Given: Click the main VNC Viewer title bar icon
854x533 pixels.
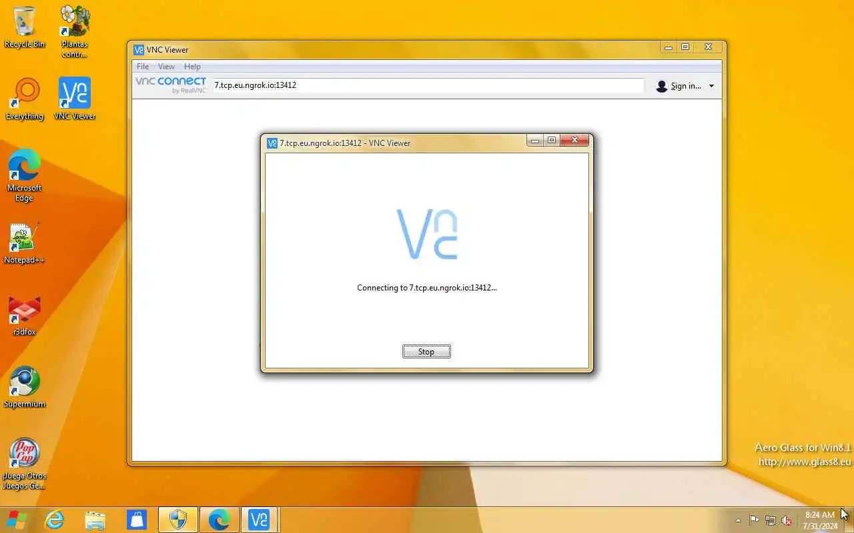Looking at the screenshot, I should click(139, 50).
